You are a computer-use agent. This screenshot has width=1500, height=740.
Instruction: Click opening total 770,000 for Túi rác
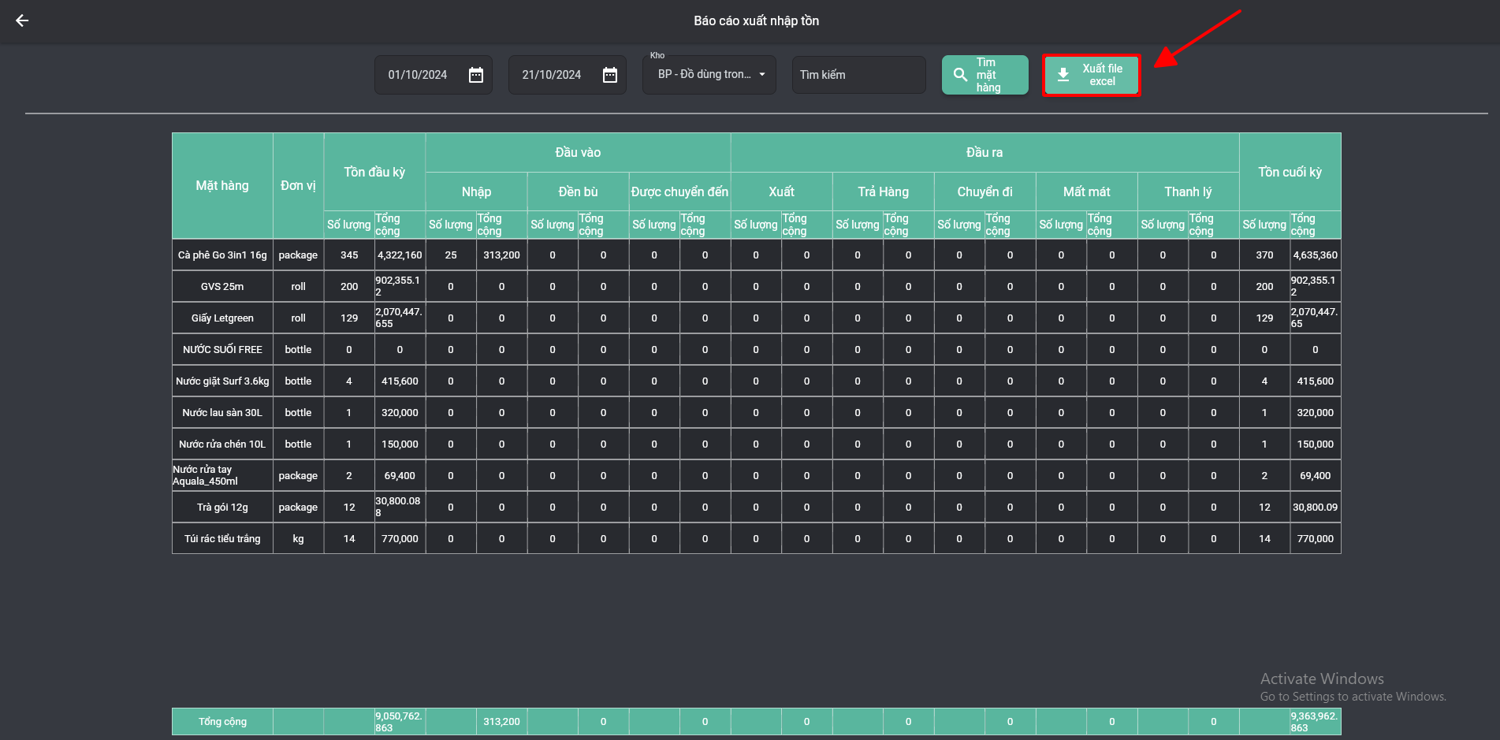pos(400,539)
